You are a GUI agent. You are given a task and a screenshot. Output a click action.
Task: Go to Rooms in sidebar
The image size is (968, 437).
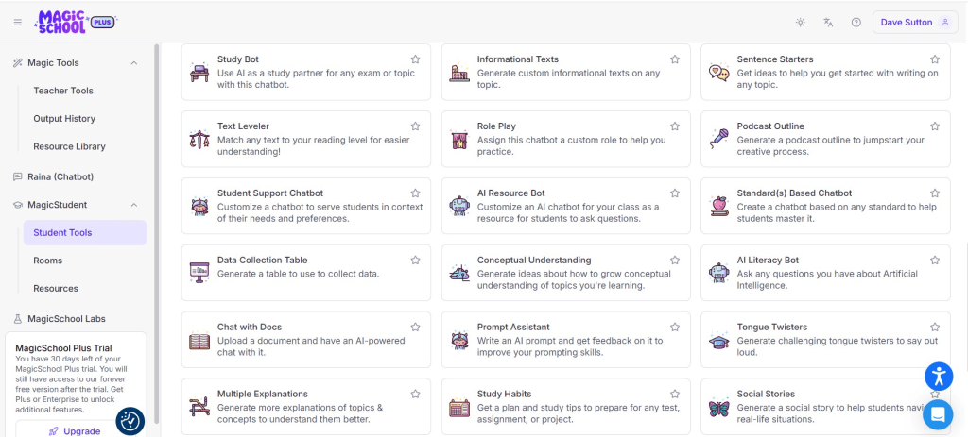coord(48,261)
